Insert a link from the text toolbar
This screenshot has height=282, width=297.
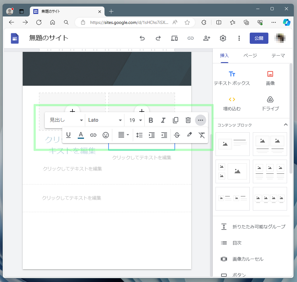tap(93, 135)
